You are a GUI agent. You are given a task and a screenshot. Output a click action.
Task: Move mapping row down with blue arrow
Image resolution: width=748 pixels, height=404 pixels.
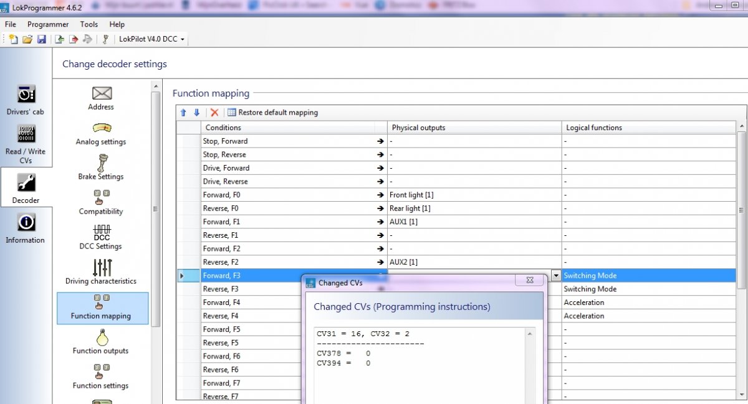(196, 113)
